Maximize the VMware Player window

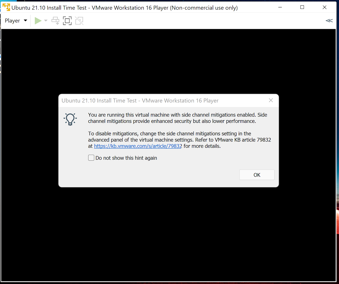point(302,7)
